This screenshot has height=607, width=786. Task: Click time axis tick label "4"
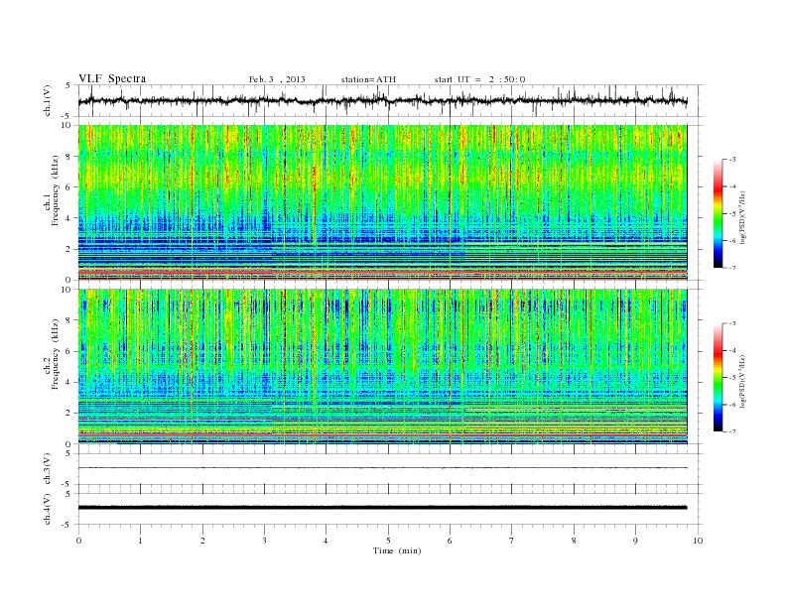(x=326, y=541)
